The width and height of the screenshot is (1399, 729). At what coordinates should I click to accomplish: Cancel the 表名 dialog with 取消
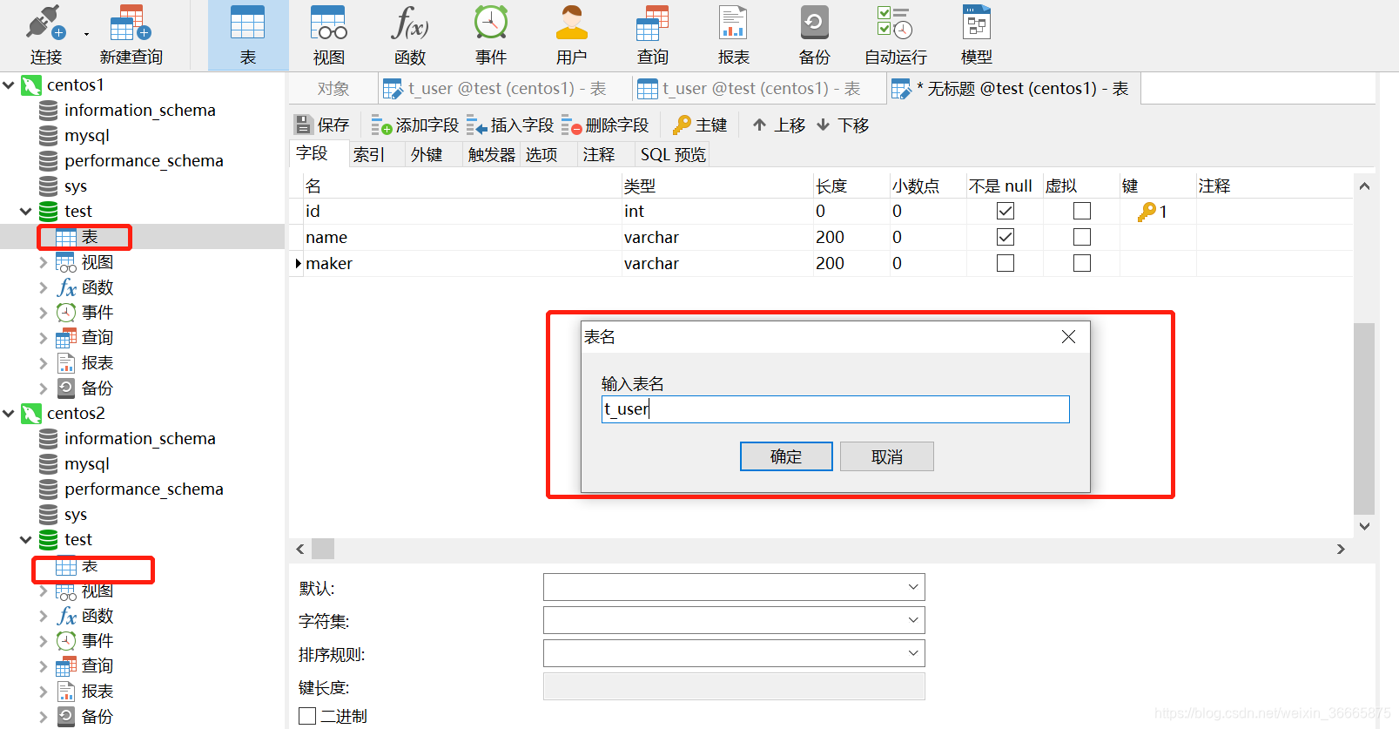(887, 456)
